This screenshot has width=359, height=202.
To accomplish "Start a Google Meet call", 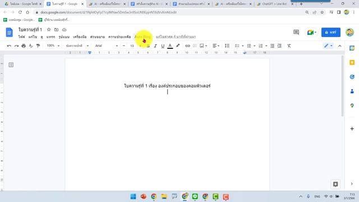I will coord(312,33).
